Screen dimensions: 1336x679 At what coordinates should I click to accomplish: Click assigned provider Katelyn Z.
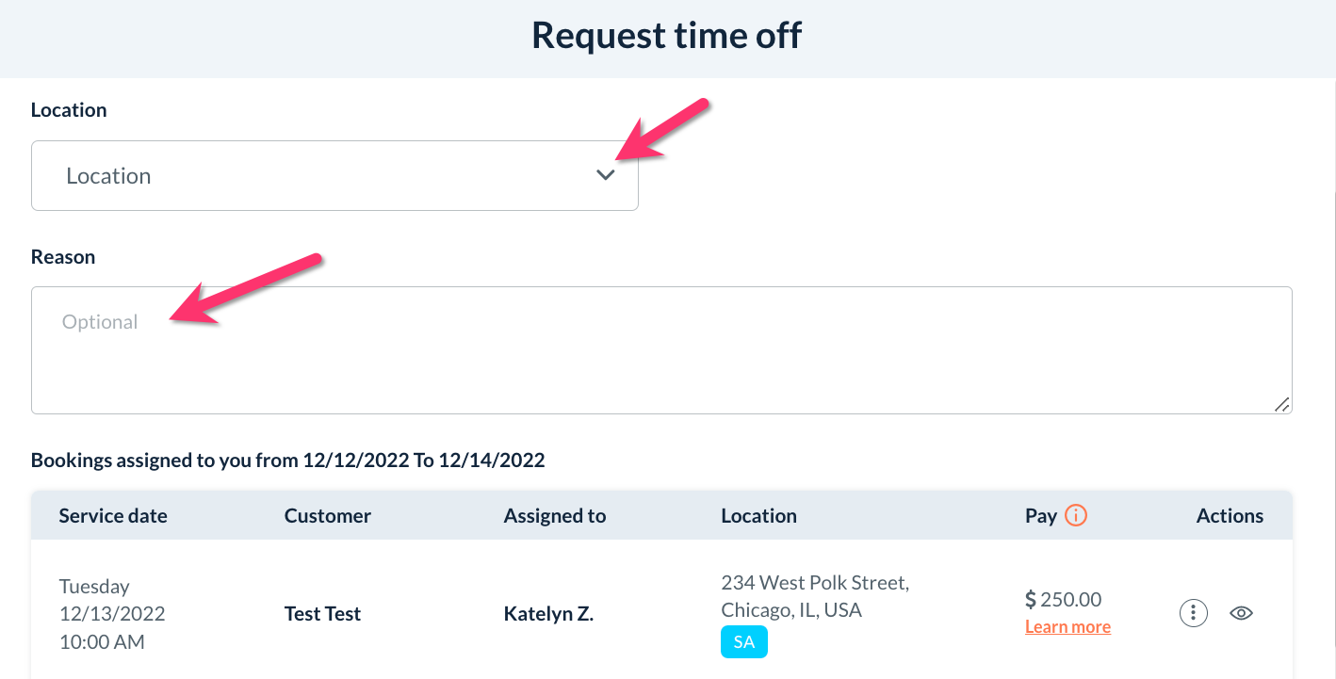coord(548,614)
